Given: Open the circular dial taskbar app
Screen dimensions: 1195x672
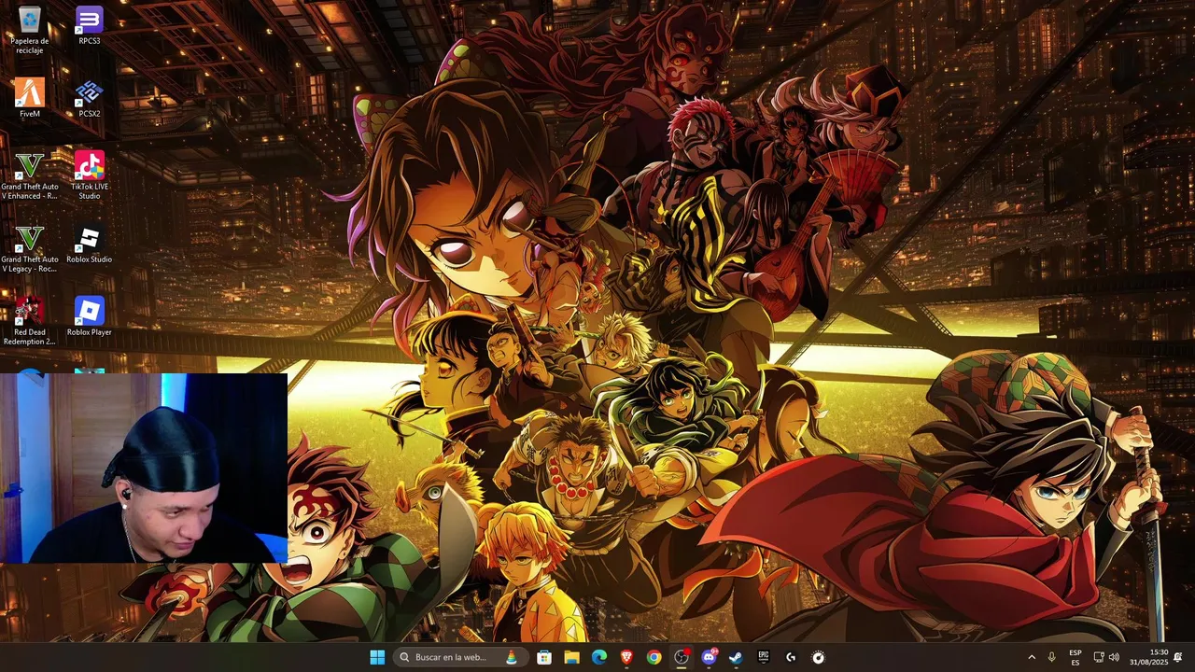Looking at the screenshot, I should 818,657.
